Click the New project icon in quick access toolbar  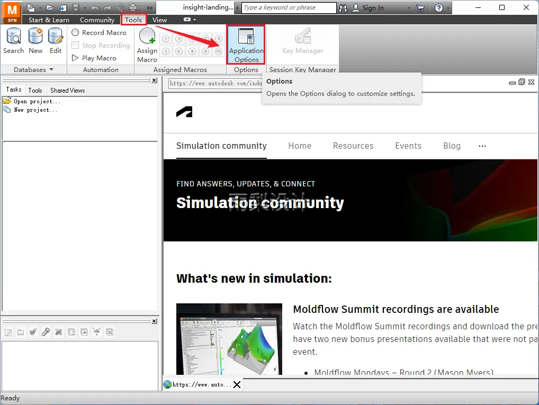point(31,7)
